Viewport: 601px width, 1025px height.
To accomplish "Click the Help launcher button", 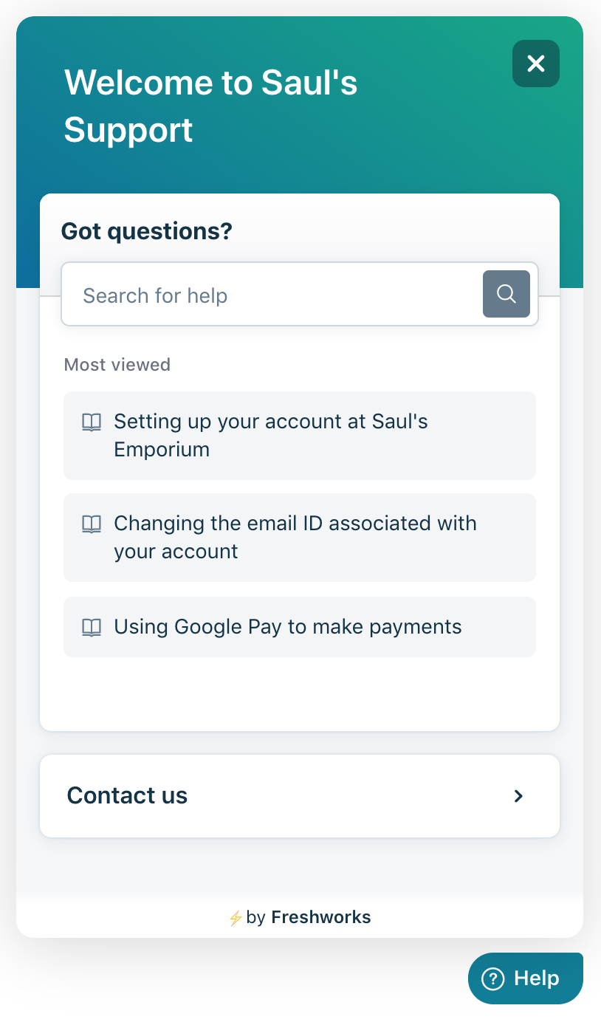I will [x=526, y=978].
